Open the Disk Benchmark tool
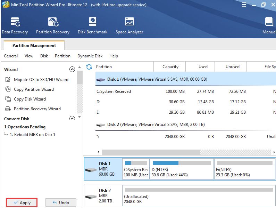276x208 pixels. click(93, 25)
